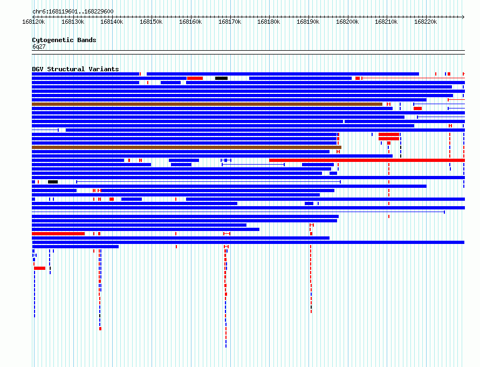Click the ruler's left end arrow
Screen dimensions: 480x367
33,17
